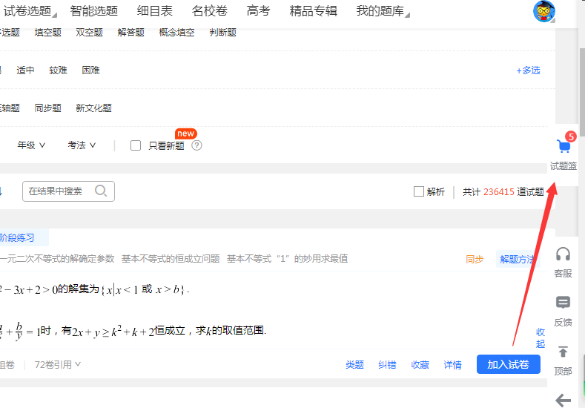Expand the 72卷引用 dropdown
585x408 pixels.
[x=58, y=364]
